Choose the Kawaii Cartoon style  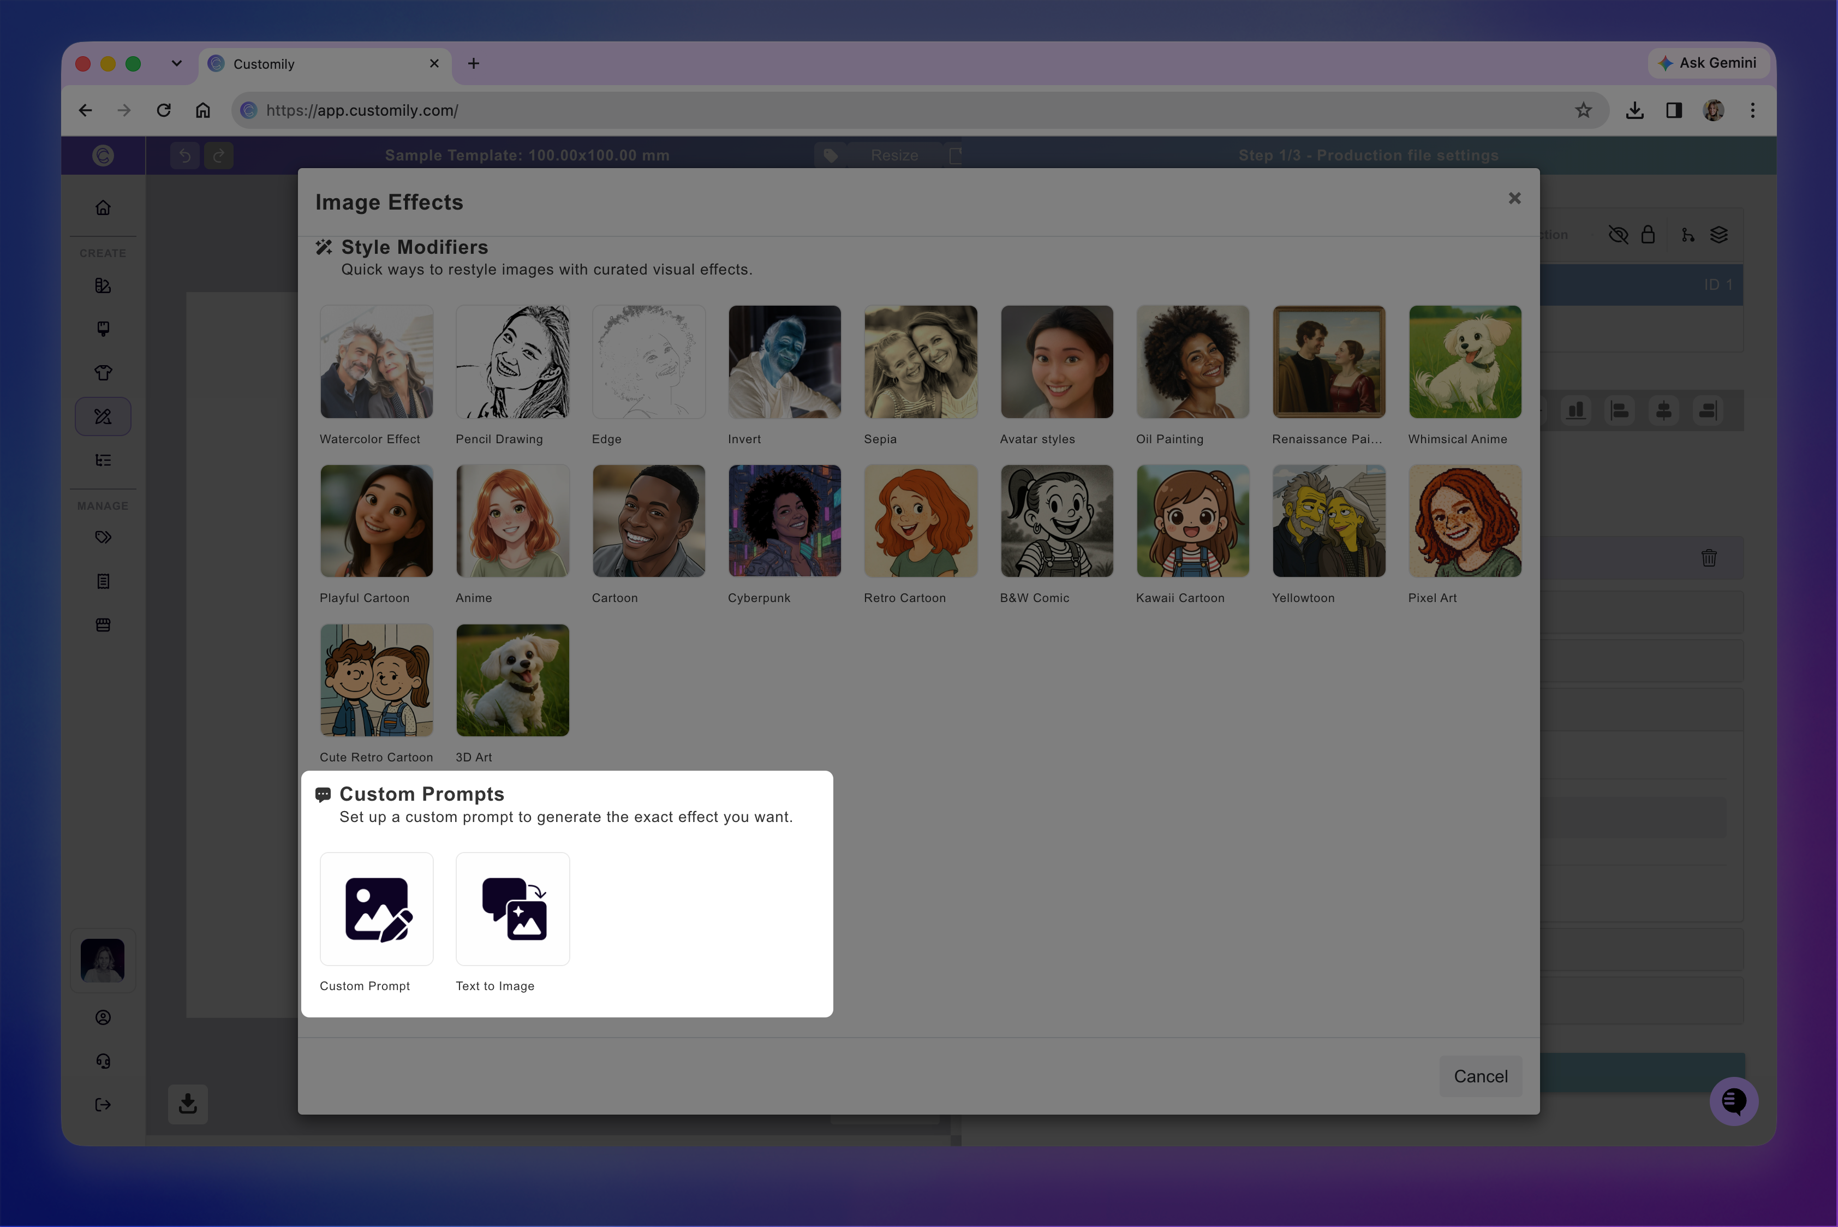[1193, 521]
